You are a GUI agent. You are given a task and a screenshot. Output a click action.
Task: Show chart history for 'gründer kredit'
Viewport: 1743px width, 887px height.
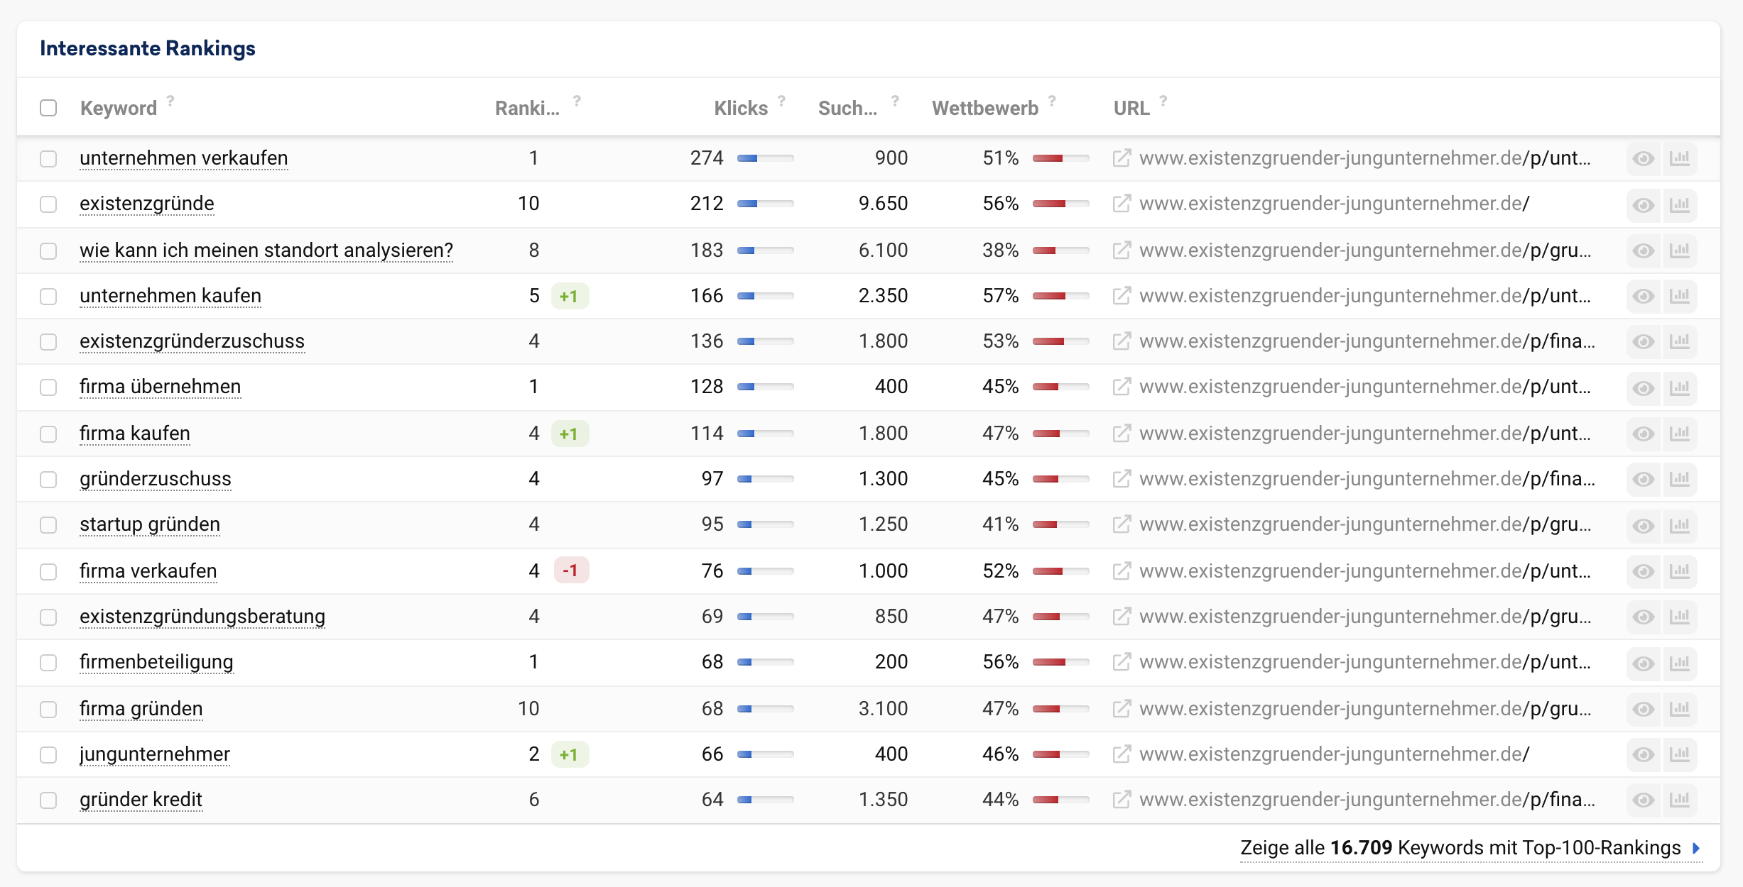click(x=1680, y=800)
